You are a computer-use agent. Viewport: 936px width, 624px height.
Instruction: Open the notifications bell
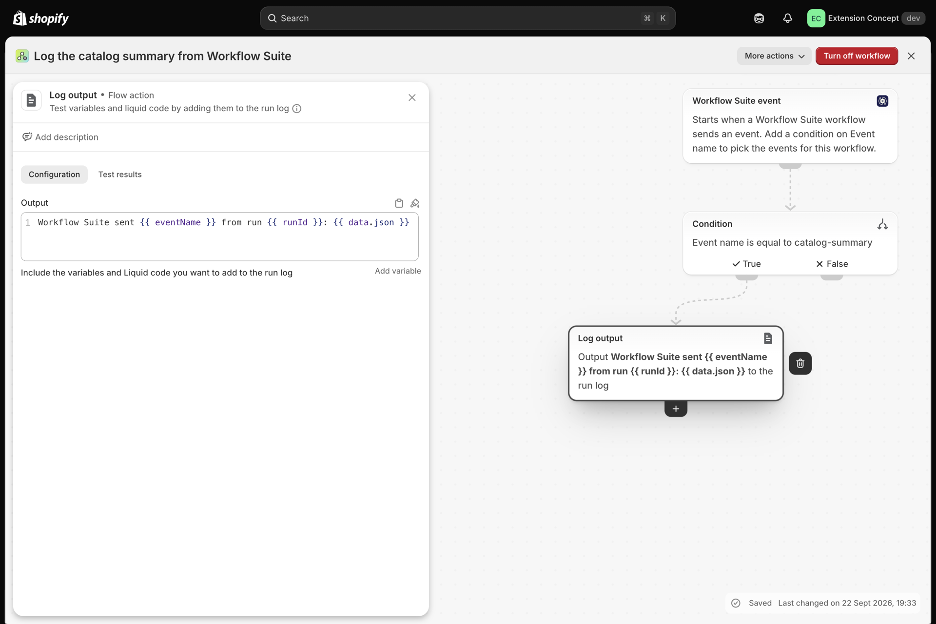click(788, 18)
